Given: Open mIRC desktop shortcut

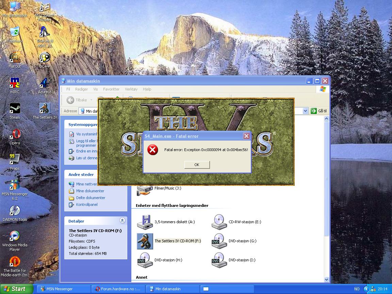Looking at the screenshot, I should (15, 85).
